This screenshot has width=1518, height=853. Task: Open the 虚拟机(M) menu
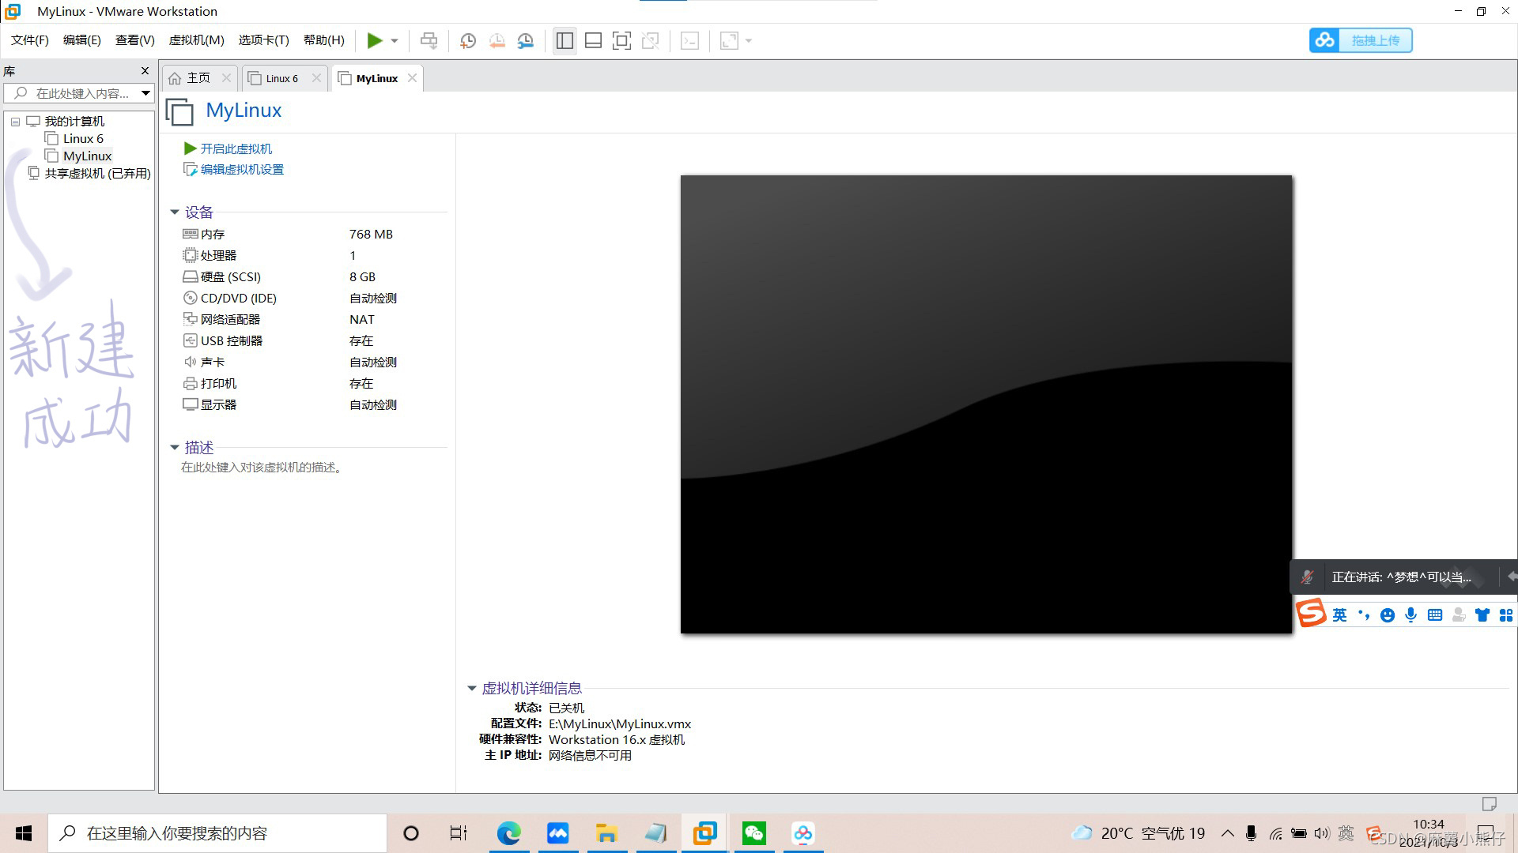coord(196,40)
